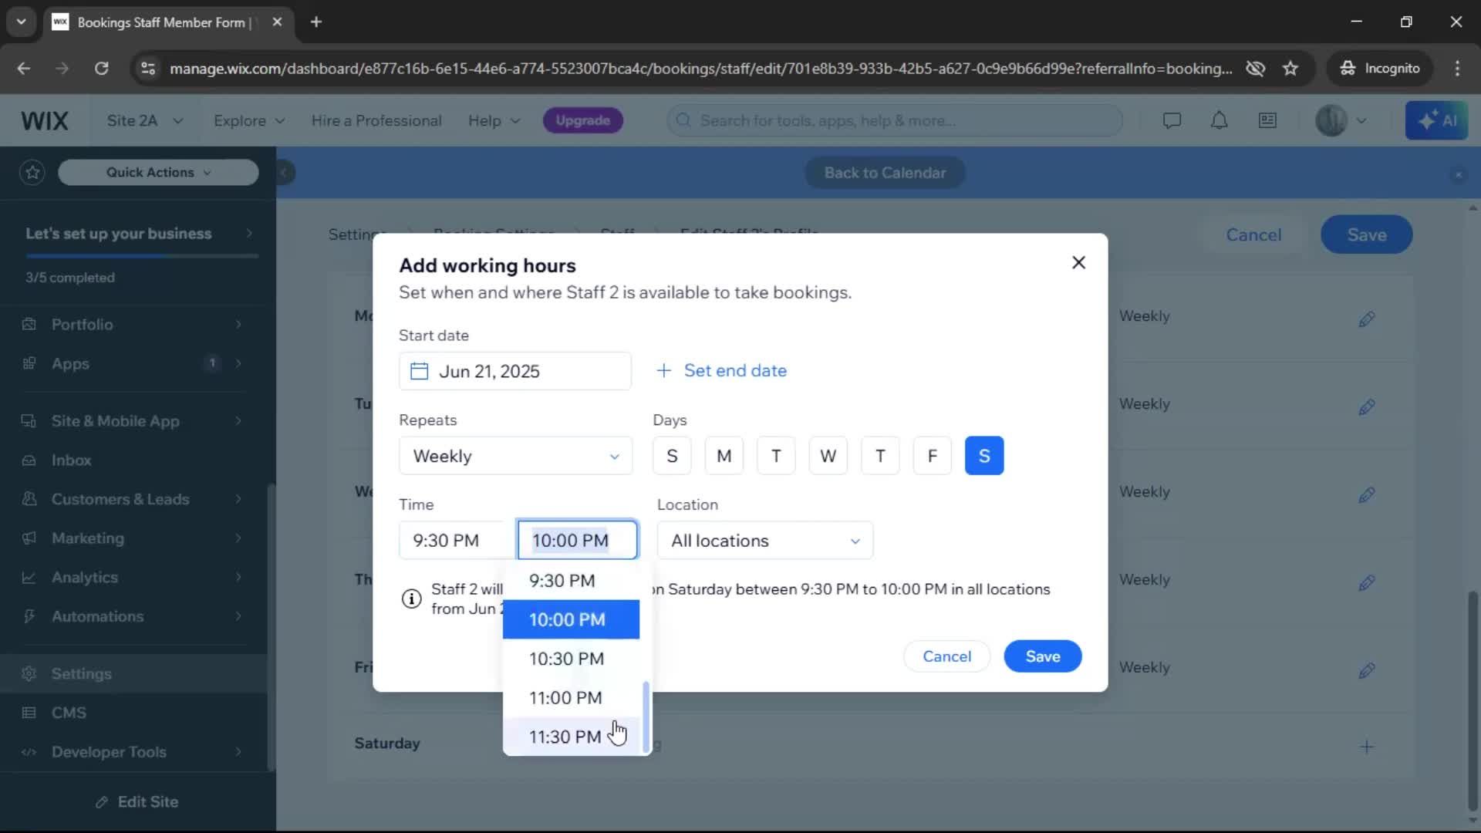Click Hire a Professional
The width and height of the screenshot is (1481, 833).
(x=376, y=121)
